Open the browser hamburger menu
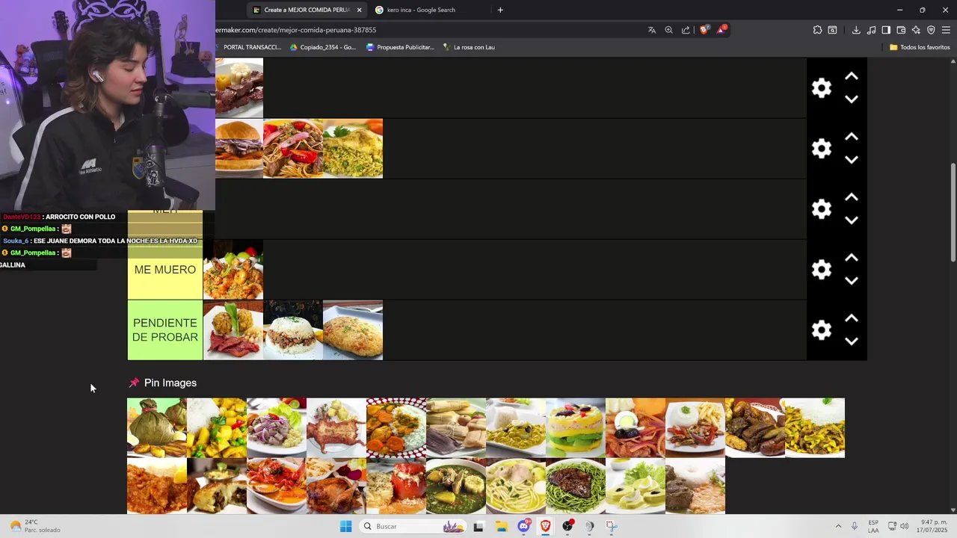 click(946, 30)
